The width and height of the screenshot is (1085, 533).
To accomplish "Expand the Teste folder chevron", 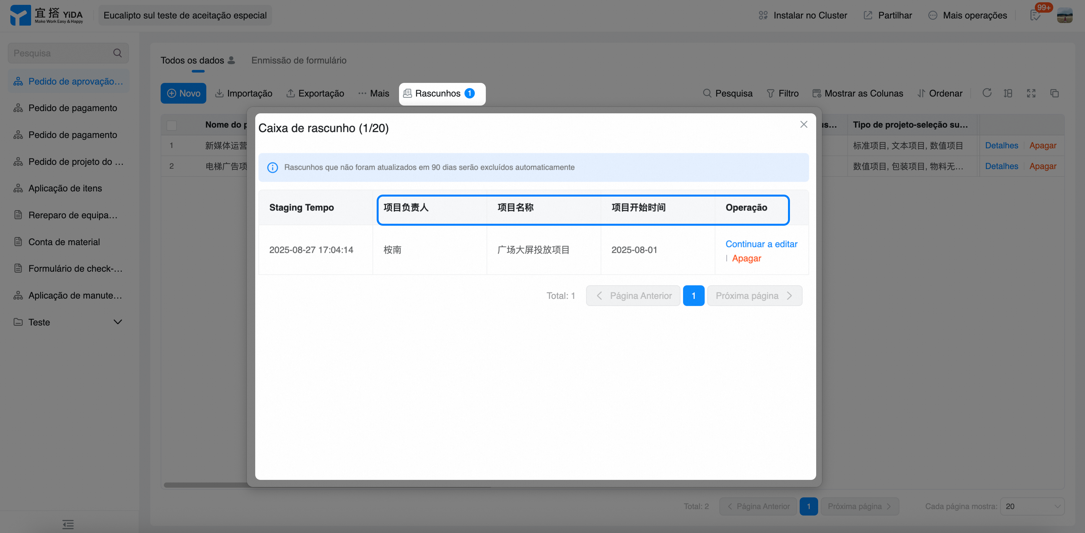I will pos(118,322).
